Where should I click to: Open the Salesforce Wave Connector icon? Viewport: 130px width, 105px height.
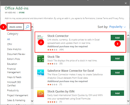point(41,73)
